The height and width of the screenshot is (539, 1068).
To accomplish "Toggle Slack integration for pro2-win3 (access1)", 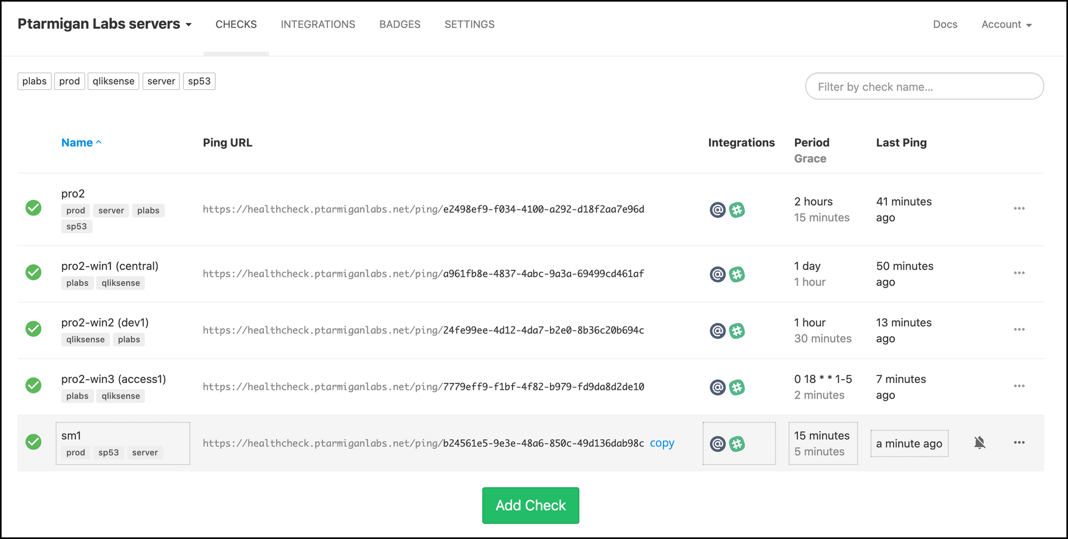I will 737,387.
